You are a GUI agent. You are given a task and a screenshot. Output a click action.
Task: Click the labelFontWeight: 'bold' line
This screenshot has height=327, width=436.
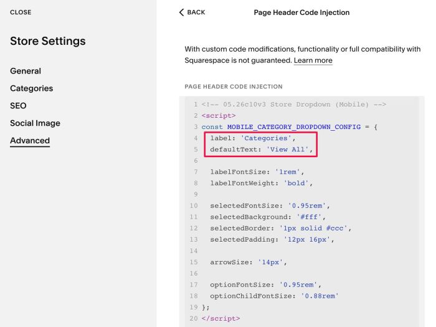point(262,183)
